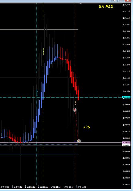This screenshot has height=191, width=133.
Task: Select the red dotted trade line between markers
Action: [77, 126]
